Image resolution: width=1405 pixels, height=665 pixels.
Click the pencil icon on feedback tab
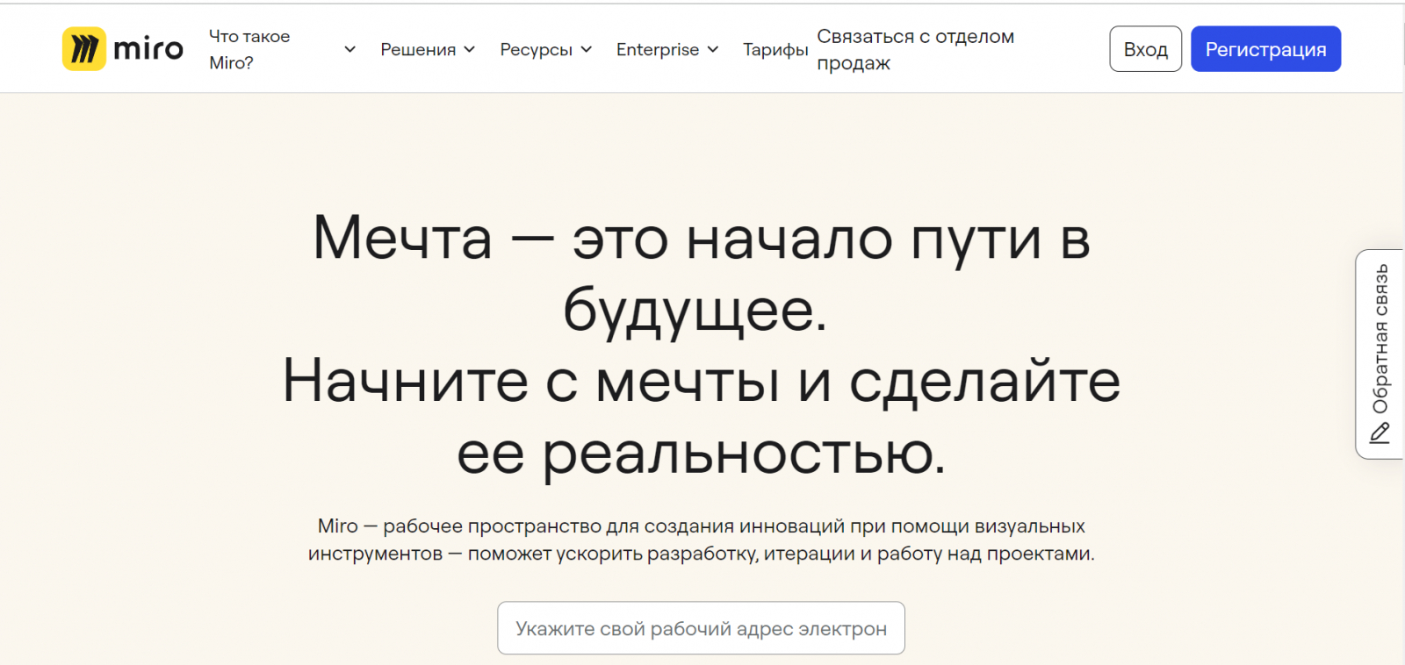point(1380,433)
